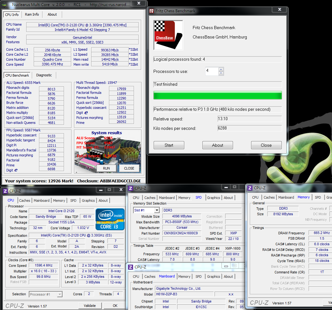This screenshot has height=310, width=332.
Task: Click Level 3 cache 3 MBytes value
Action: coord(93,282)
